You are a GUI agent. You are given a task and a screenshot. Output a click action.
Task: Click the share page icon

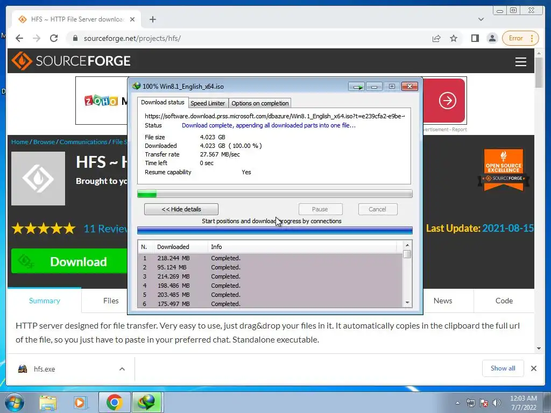click(x=436, y=38)
